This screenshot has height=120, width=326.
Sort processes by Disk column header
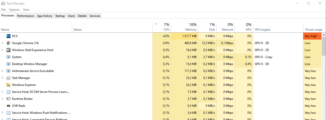pyautogui.click(x=207, y=27)
